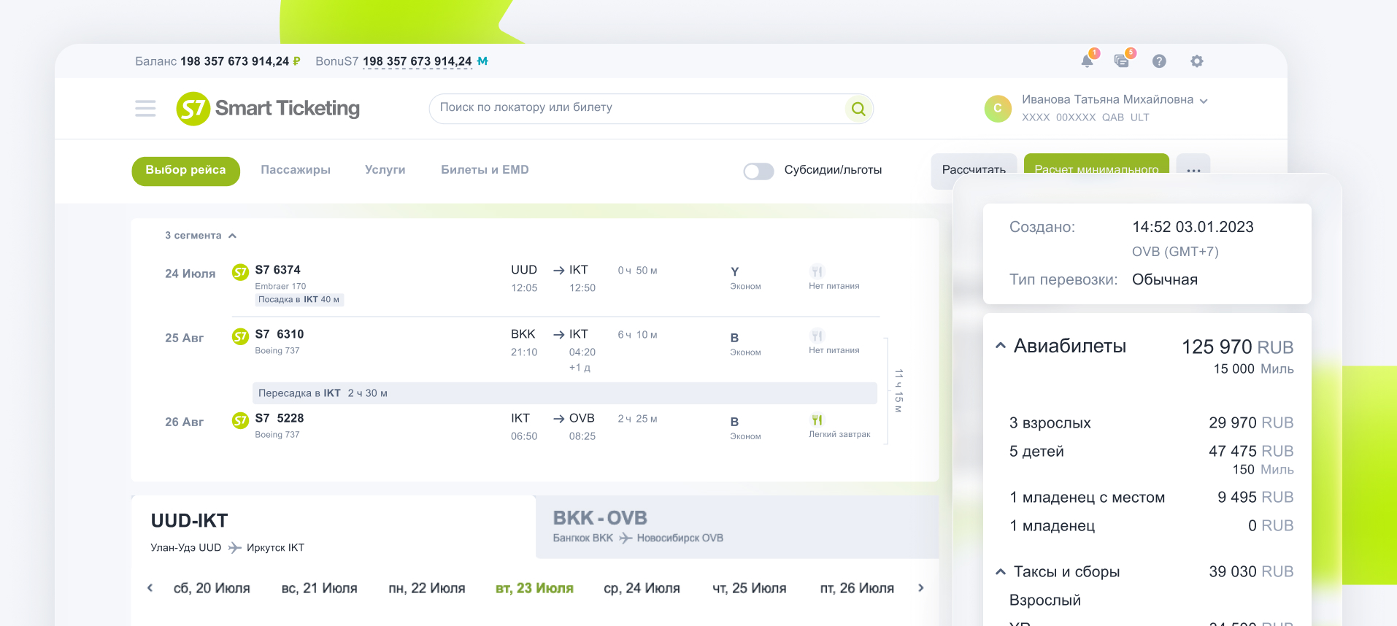1397x626 pixels.
Task: Collapse the 3 сегмента list
Action: click(232, 236)
